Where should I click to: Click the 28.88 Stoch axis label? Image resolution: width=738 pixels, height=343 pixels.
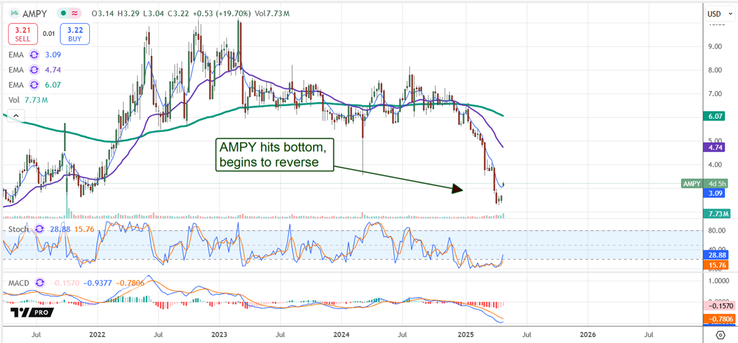coord(717,254)
